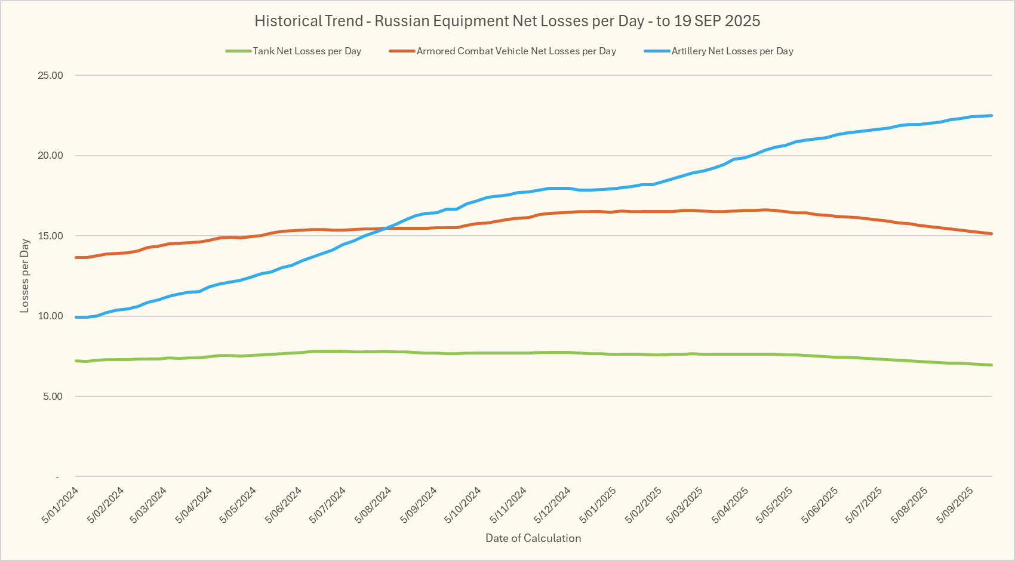Click the 10.00 y-axis tick label

[51, 316]
